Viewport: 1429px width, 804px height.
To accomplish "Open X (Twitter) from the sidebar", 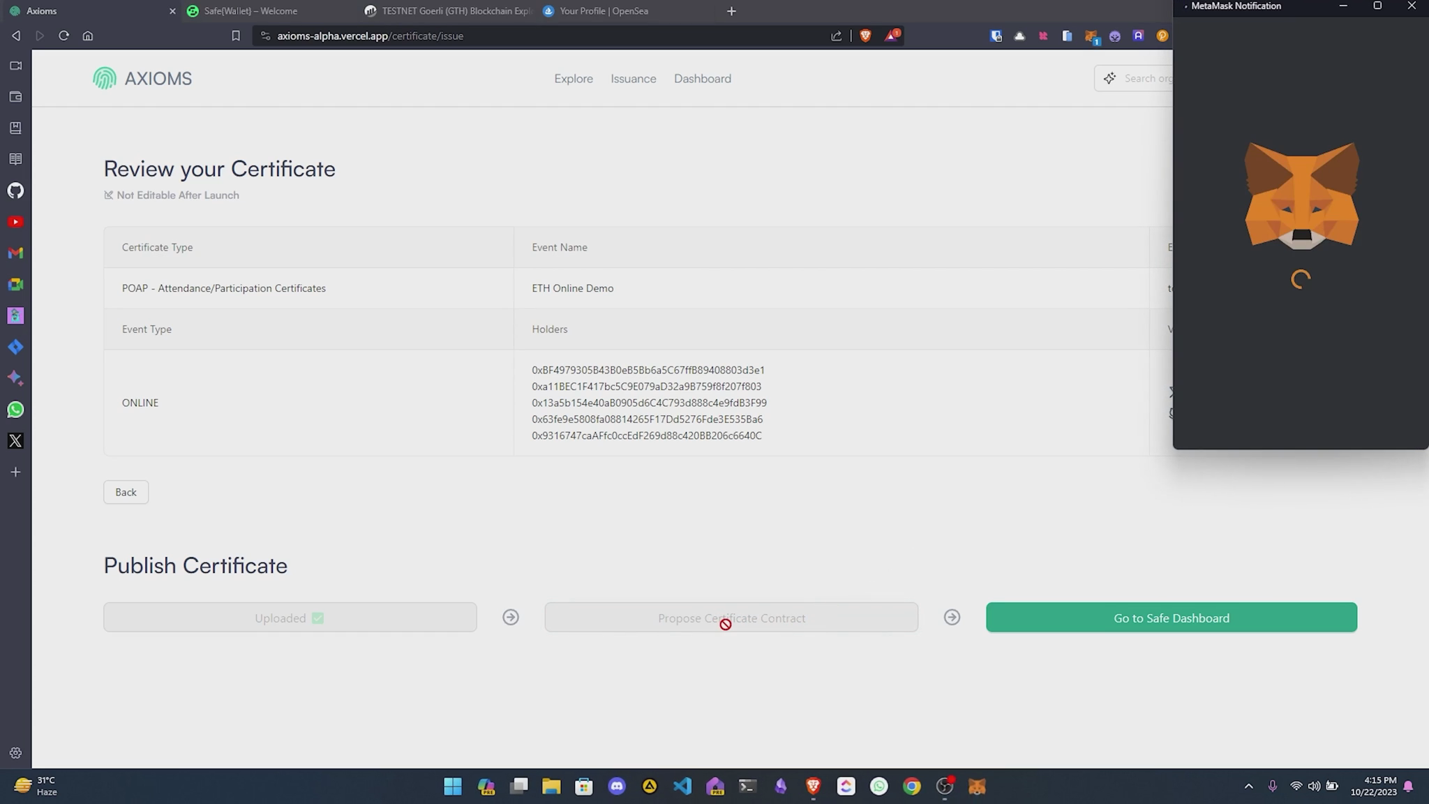I will click(15, 441).
